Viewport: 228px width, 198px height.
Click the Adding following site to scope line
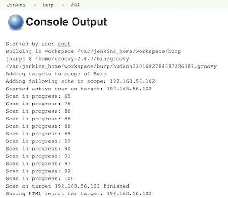[x=80, y=81]
